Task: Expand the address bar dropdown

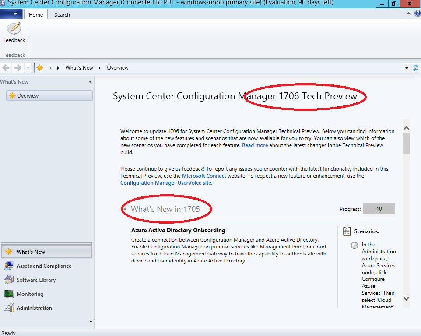Action: click(x=407, y=68)
